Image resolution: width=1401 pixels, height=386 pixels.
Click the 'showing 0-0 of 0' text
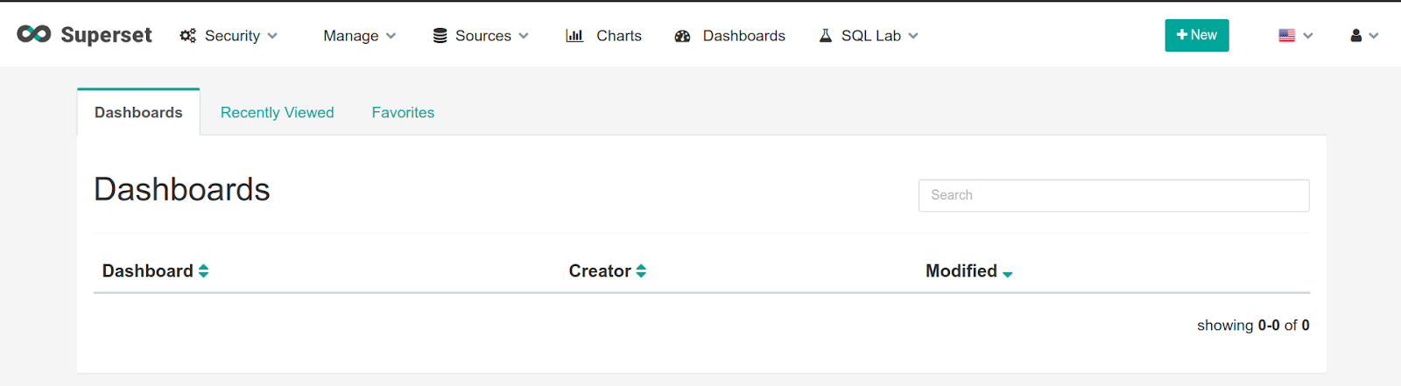(1253, 326)
